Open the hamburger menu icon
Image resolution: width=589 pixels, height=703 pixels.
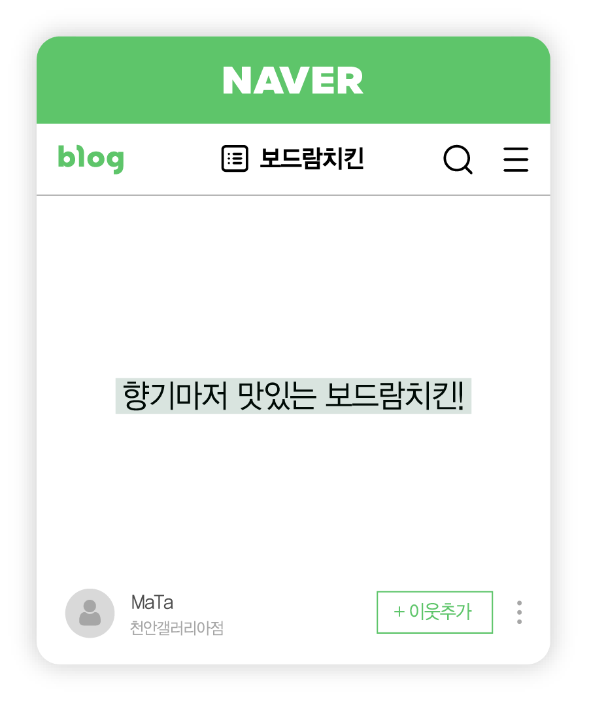pyautogui.click(x=516, y=159)
